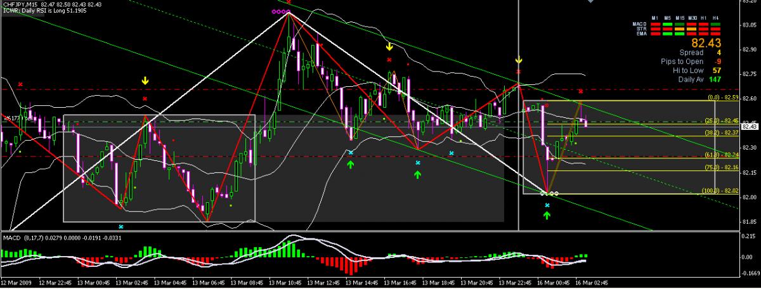Viewport: 761px width, 289px height.
Task: Select the STR row label in signal panel
Action: point(641,29)
